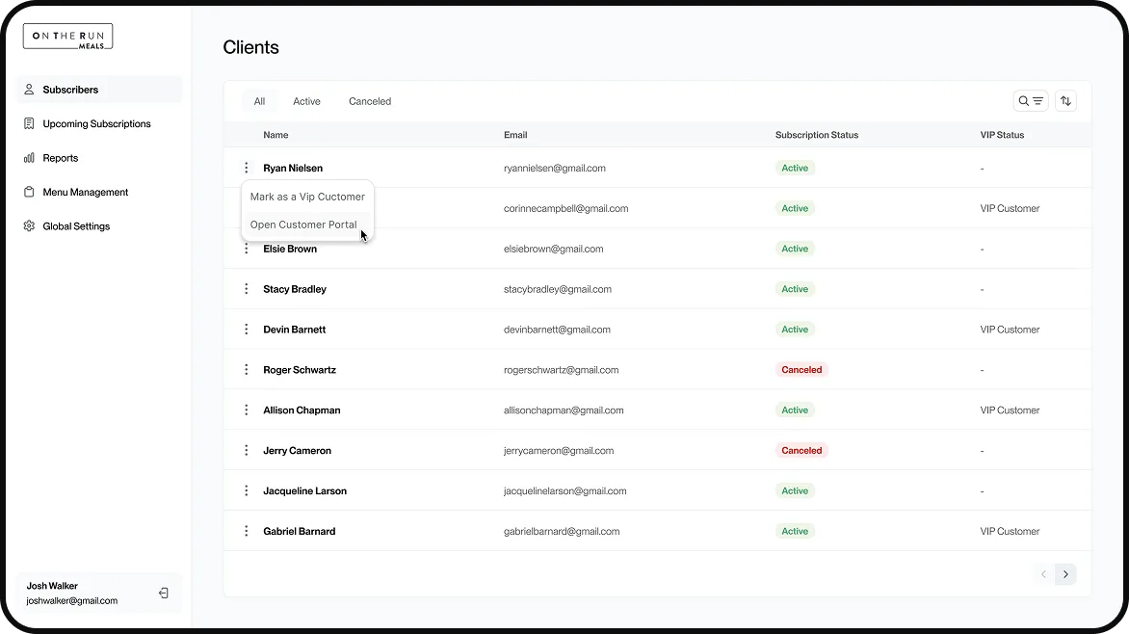Open the three-dot menu for Stacy Bradley

point(247,289)
